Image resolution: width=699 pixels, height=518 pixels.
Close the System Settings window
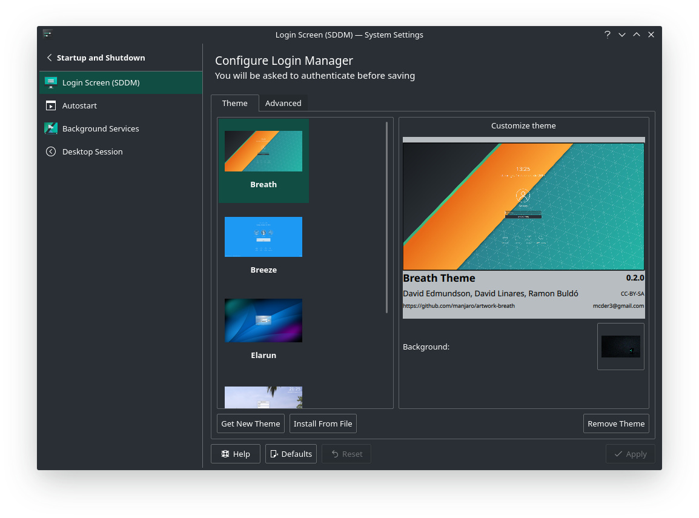click(x=651, y=35)
